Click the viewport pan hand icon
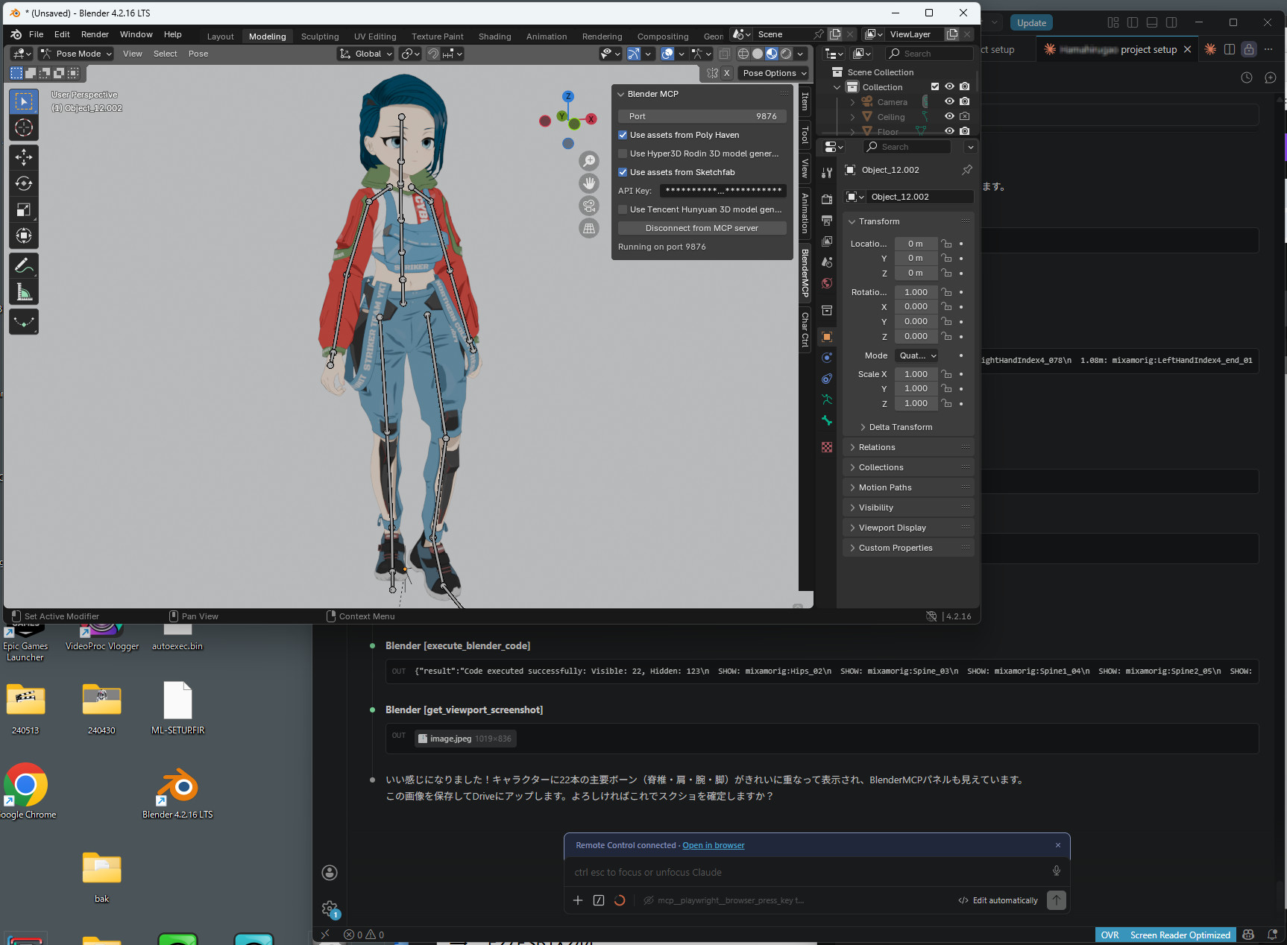Screen dimensions: 1287x945 click(x=589, y=183)
